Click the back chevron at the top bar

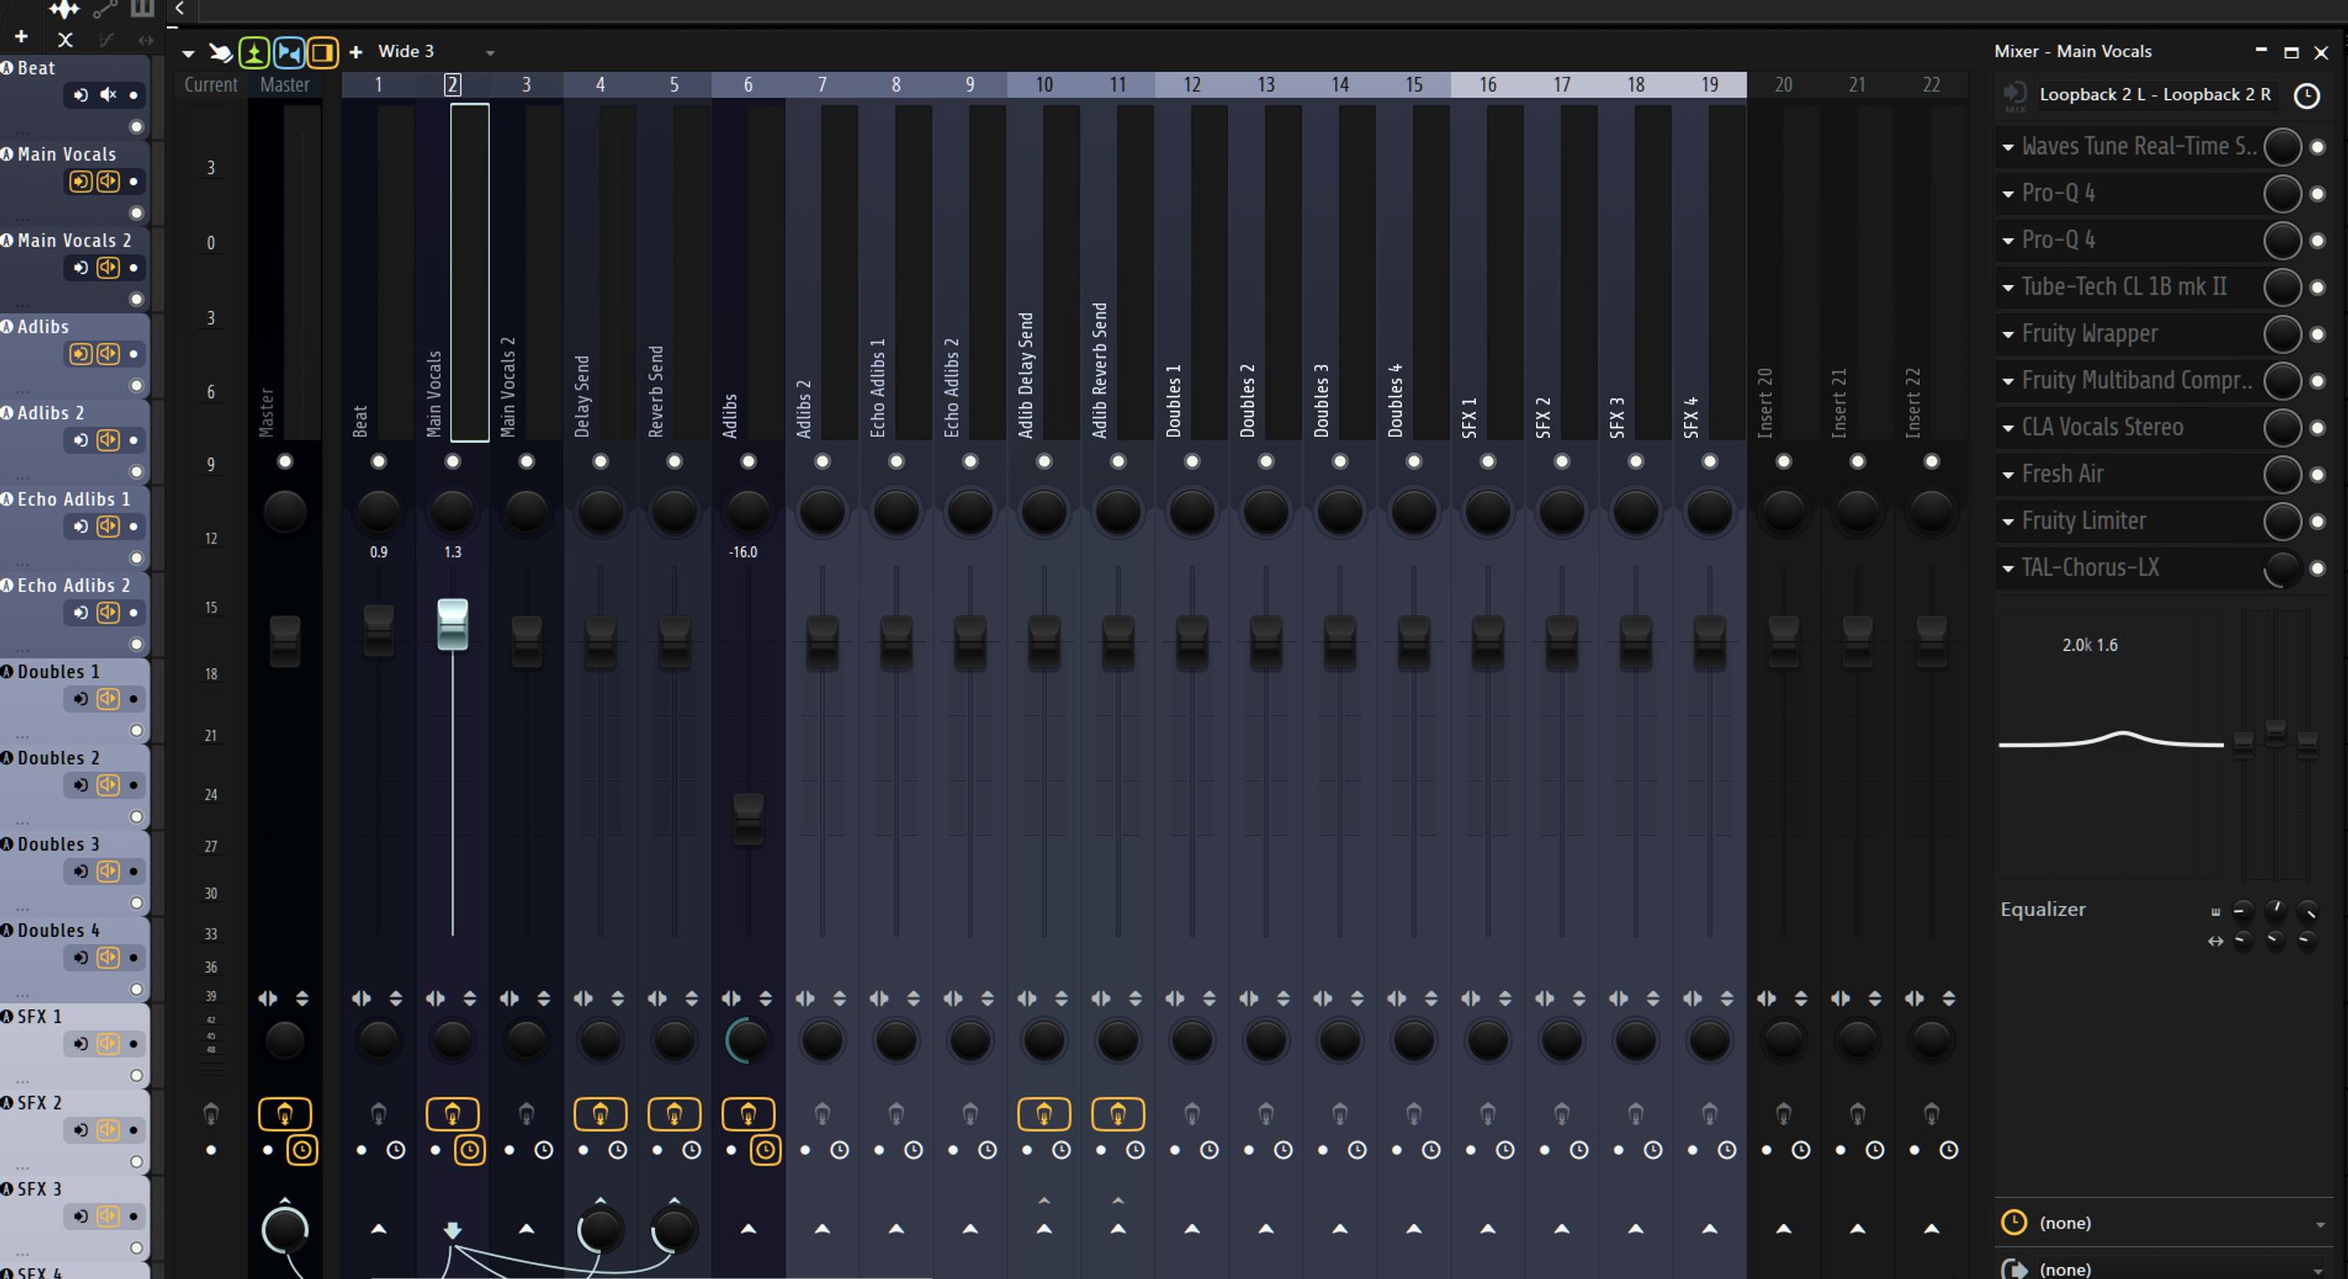click(x=180, y=8)
